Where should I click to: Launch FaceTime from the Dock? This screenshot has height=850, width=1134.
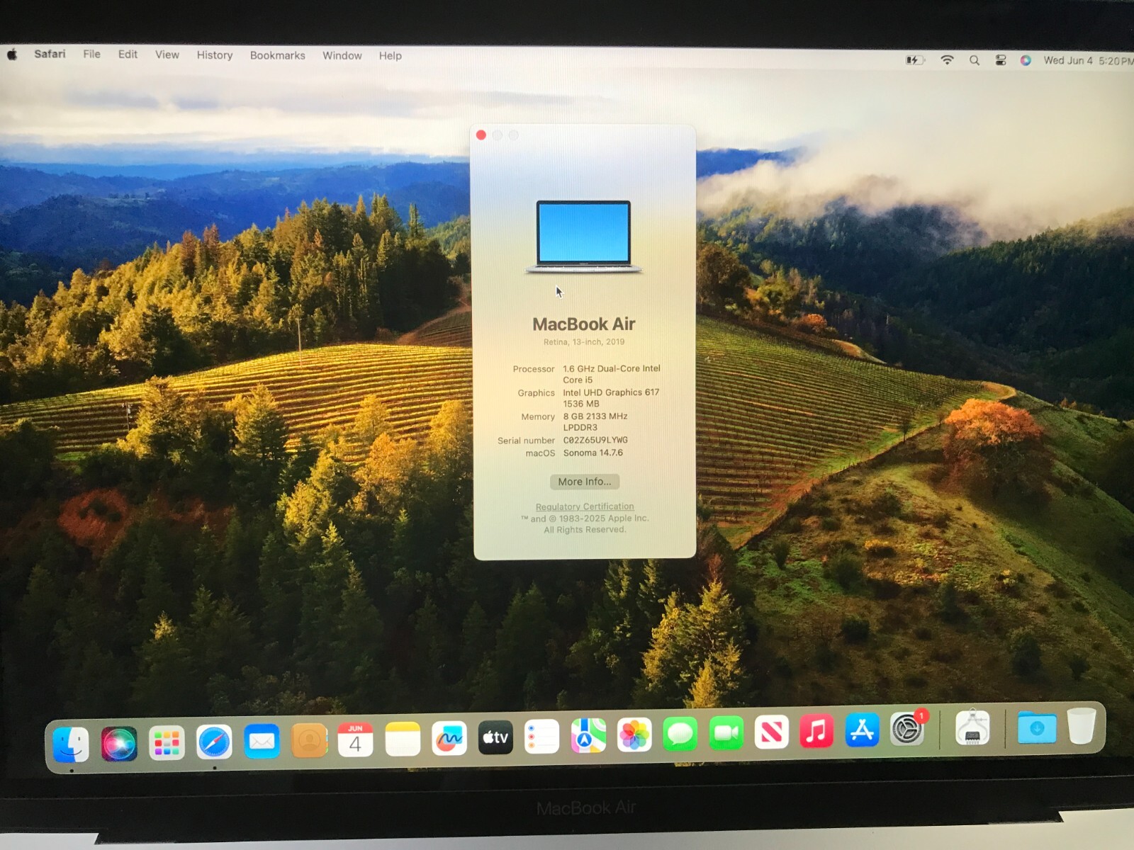pos(726,733)
